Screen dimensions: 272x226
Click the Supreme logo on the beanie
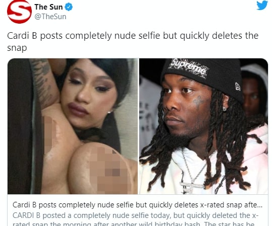(189, 67)
